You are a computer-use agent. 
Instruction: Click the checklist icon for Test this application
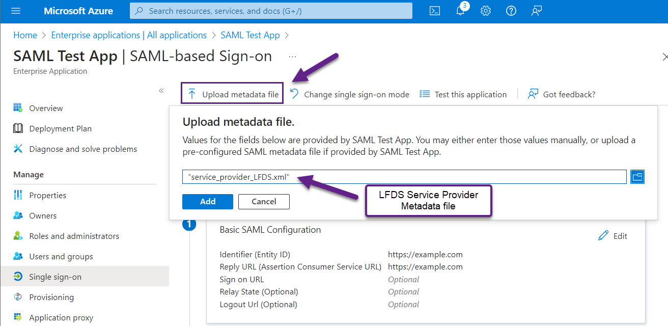pyautogui.click(x=425, y=94)
